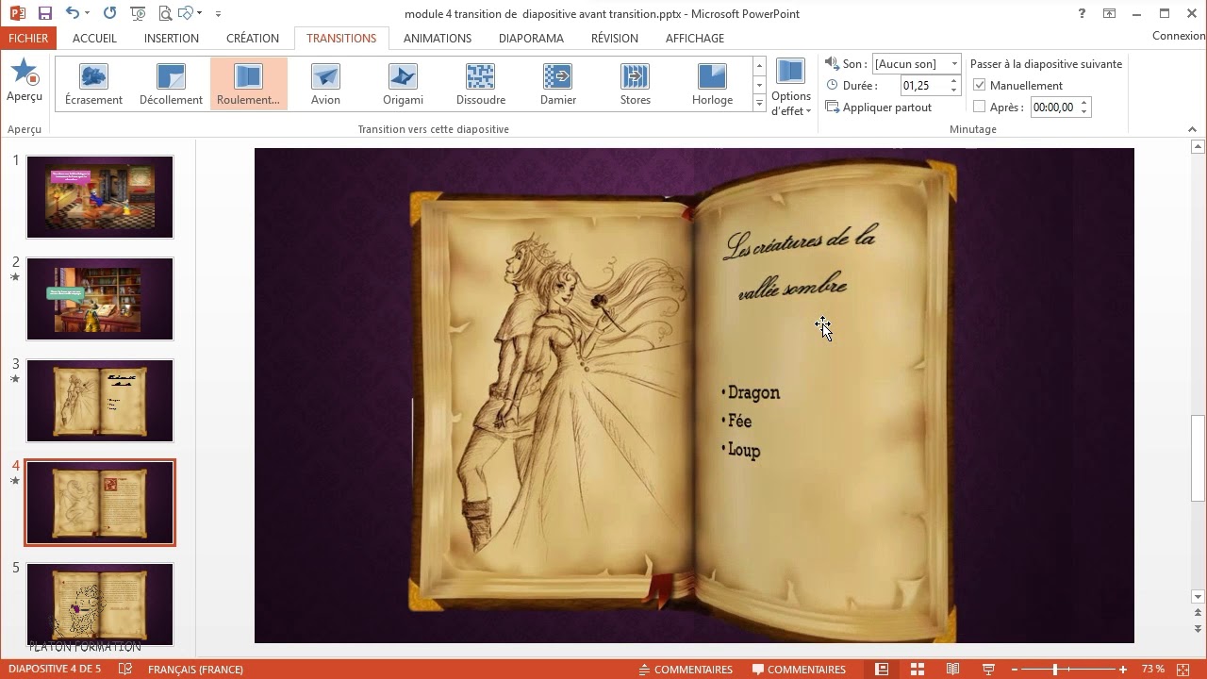Uncheck the Manuellement checkbox

coord(979,86)
